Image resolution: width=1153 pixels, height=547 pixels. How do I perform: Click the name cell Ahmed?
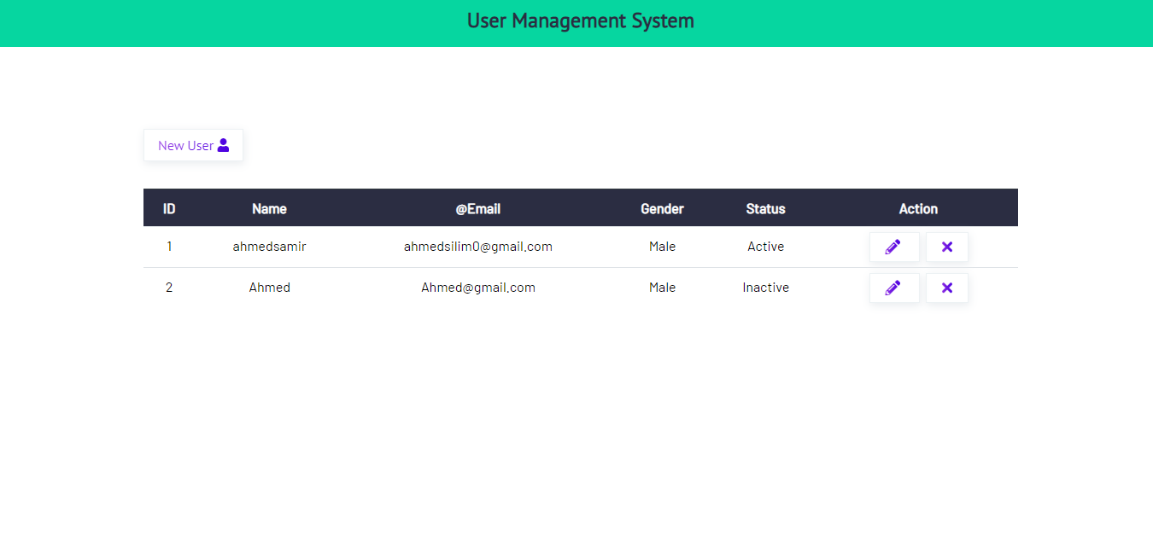(x=270, y=288)
